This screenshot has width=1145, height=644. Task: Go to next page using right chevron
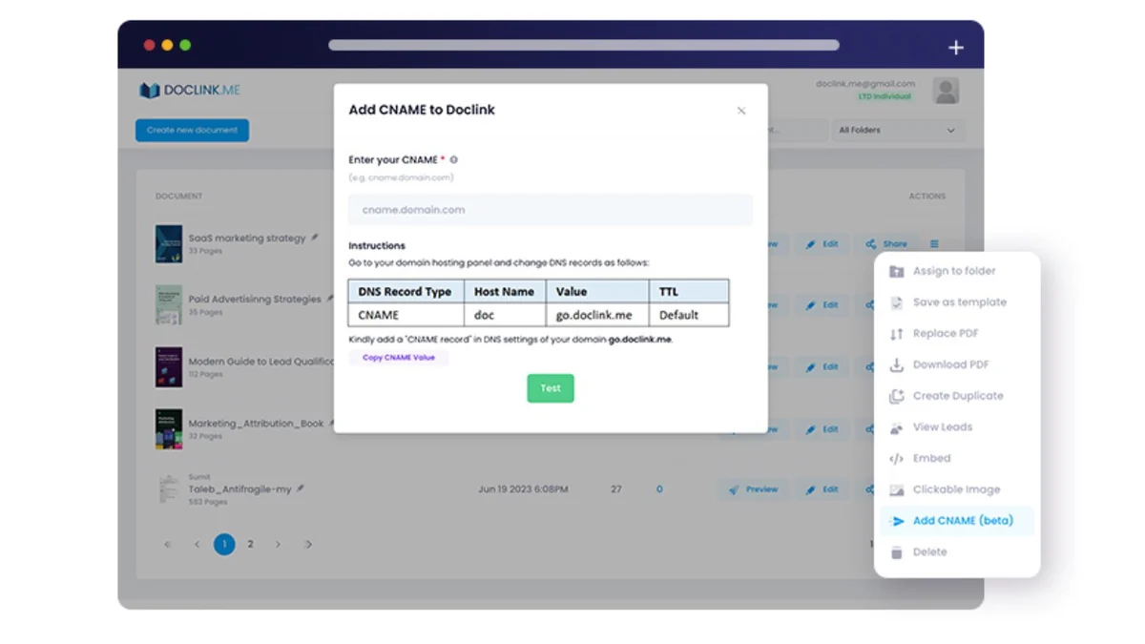[x=278, y=545]
